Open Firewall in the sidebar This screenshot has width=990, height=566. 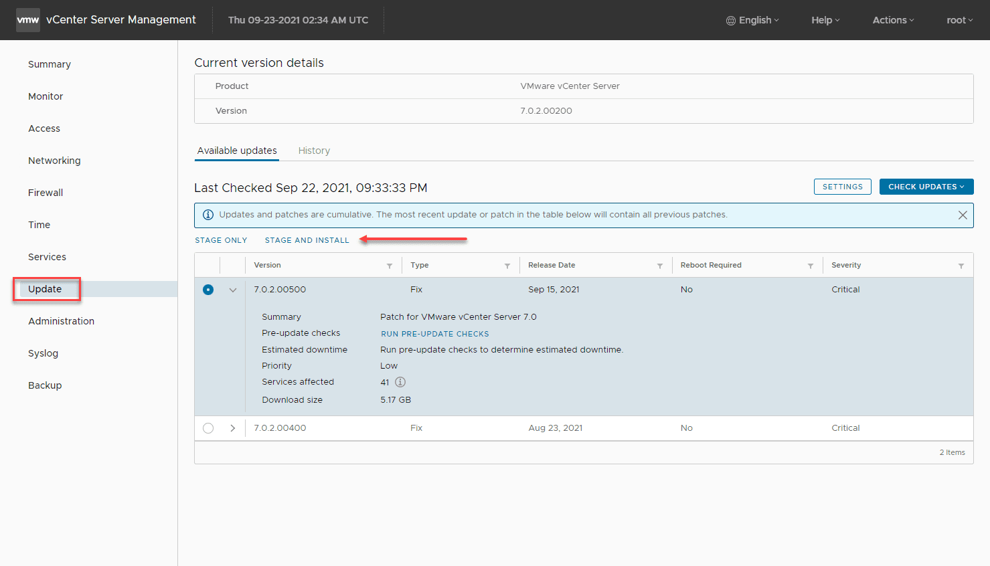46,193
